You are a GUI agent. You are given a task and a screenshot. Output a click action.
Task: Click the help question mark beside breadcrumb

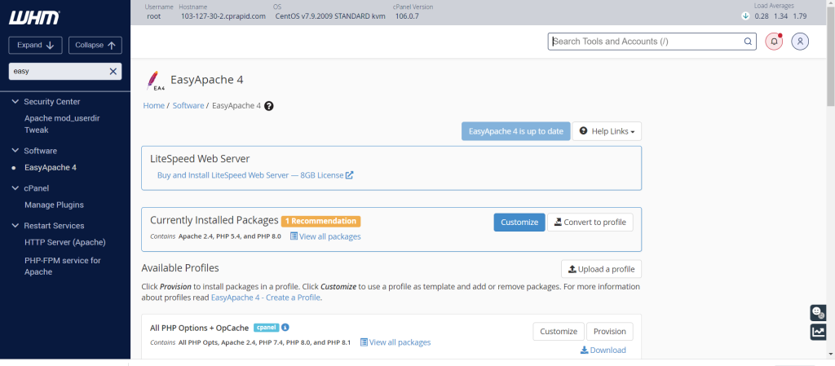(269, 106)
